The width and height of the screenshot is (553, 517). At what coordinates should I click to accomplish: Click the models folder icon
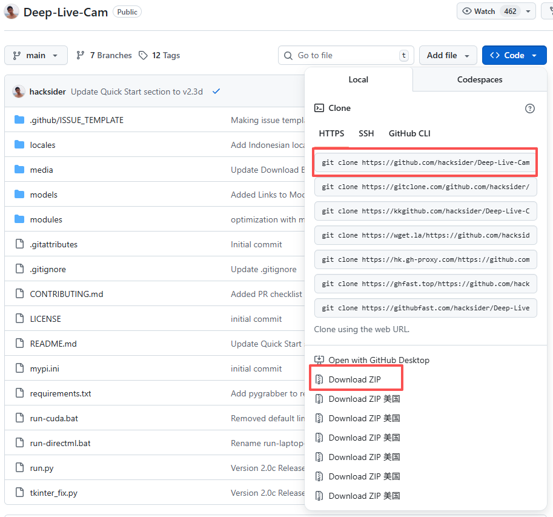(19, 195)
